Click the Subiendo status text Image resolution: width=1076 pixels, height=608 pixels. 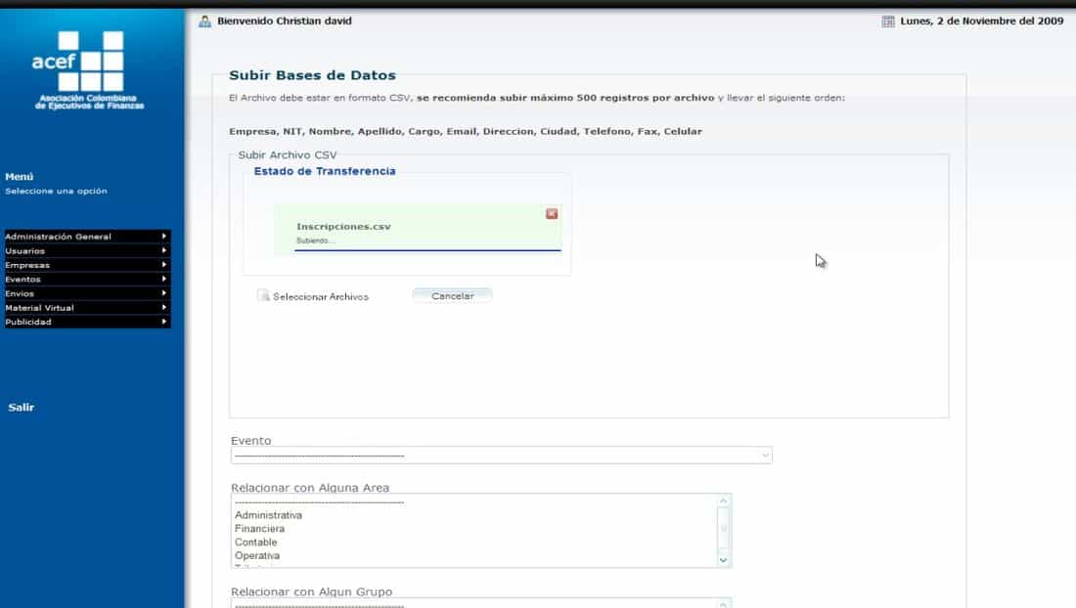pyautogui.click(x=315, y=240)
